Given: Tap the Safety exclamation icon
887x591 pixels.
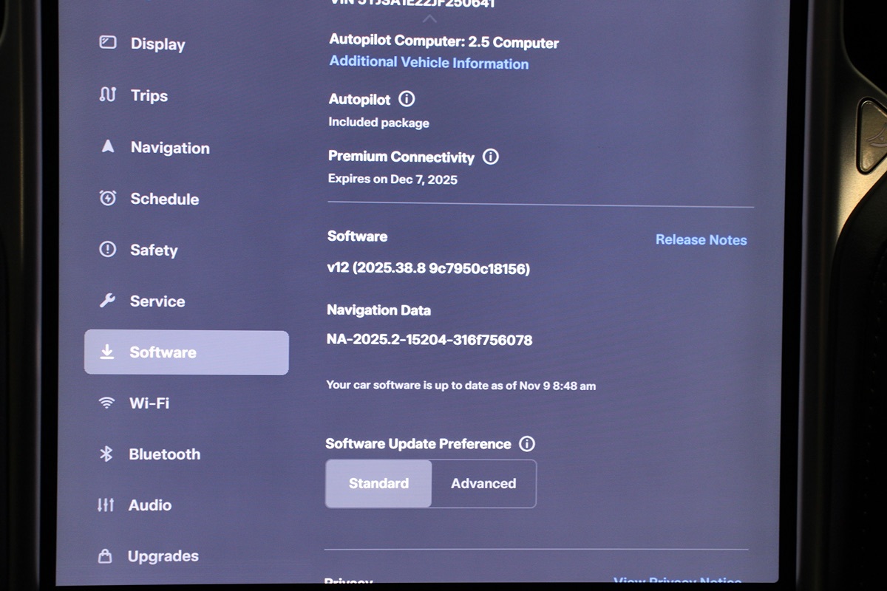Looking at the screenshot, I should tap(108, 250).
